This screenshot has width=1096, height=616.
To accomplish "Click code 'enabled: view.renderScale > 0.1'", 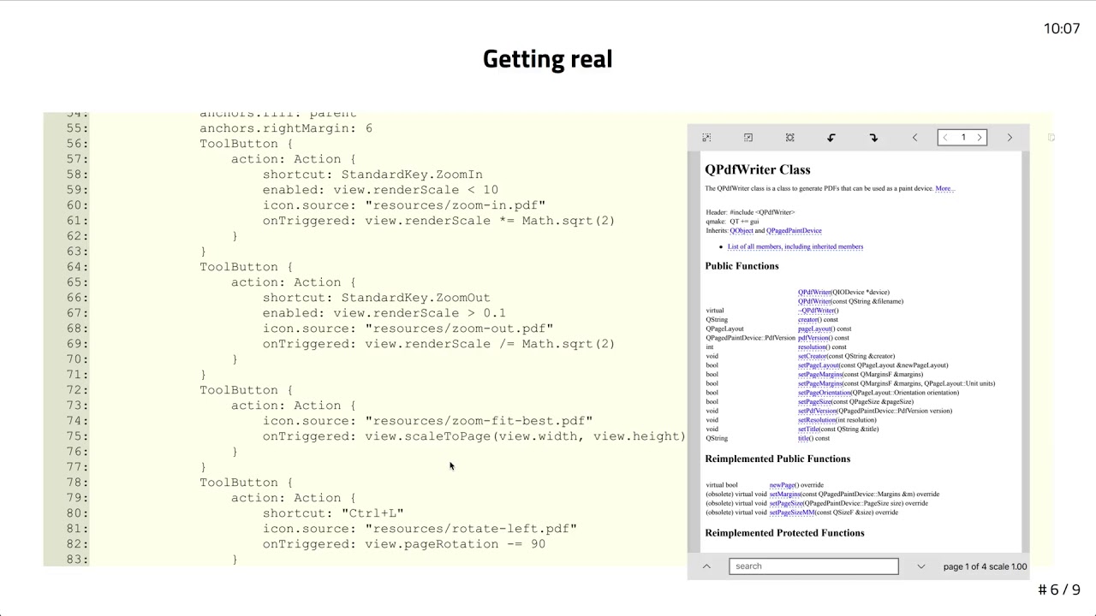I will (384, 313).
